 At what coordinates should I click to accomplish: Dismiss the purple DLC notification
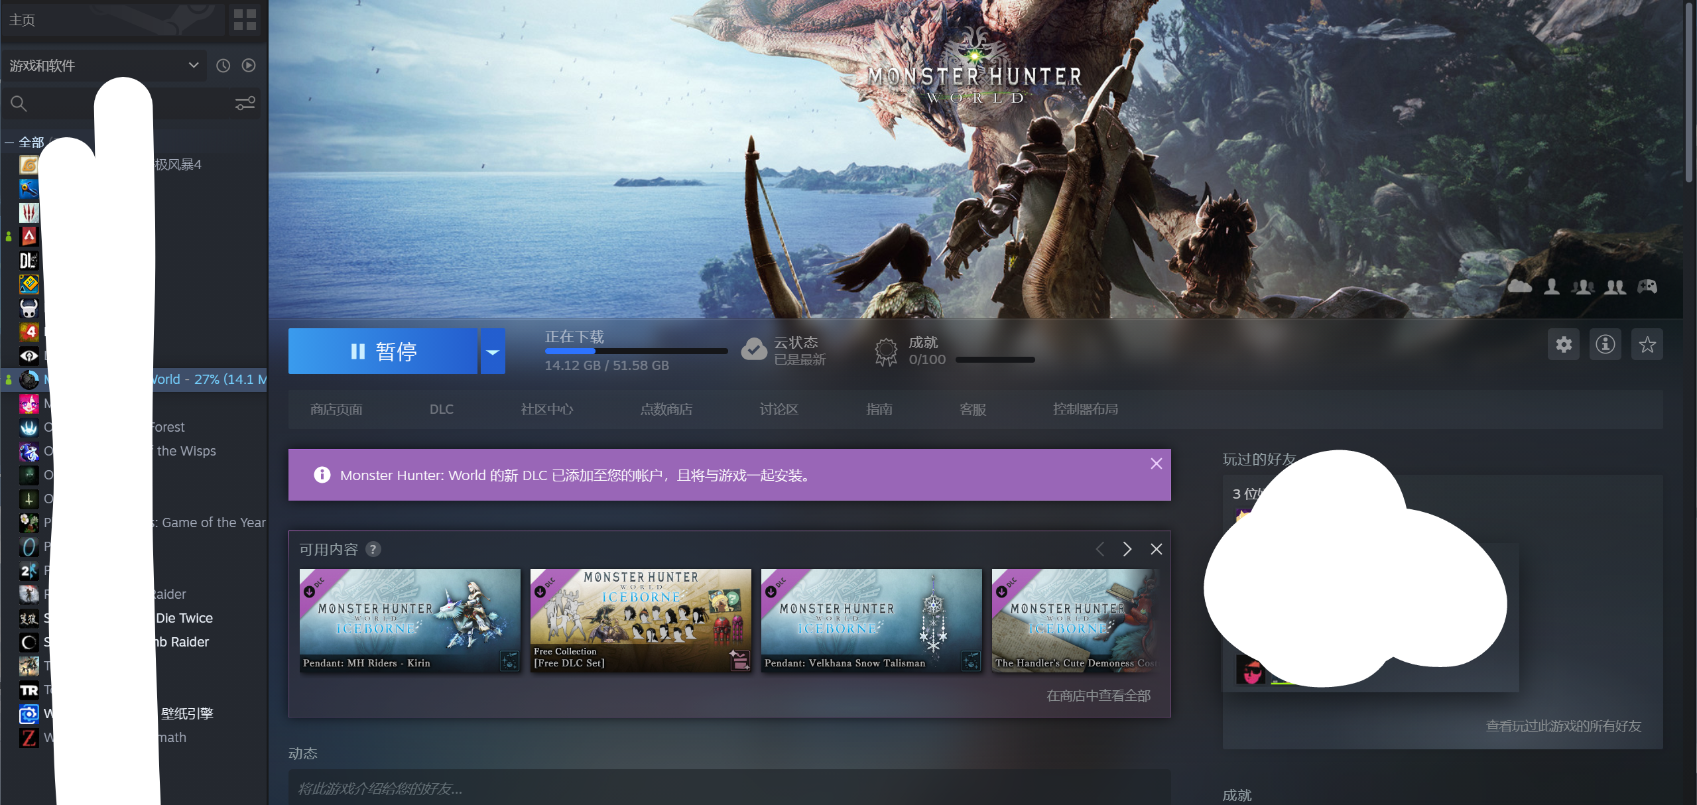1156,464
